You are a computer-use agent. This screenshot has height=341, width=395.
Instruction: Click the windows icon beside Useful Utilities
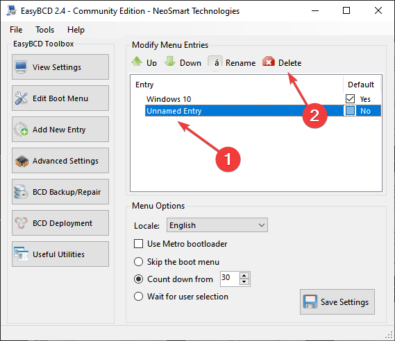tap(21, 254)
